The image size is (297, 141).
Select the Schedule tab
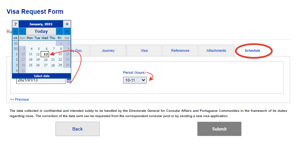[252, 50]
